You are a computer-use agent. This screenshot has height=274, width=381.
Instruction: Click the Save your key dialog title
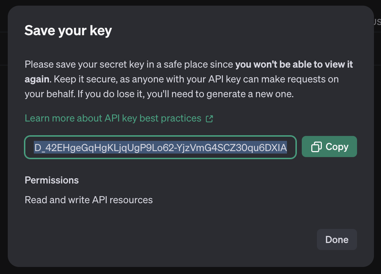click(68, 30)
